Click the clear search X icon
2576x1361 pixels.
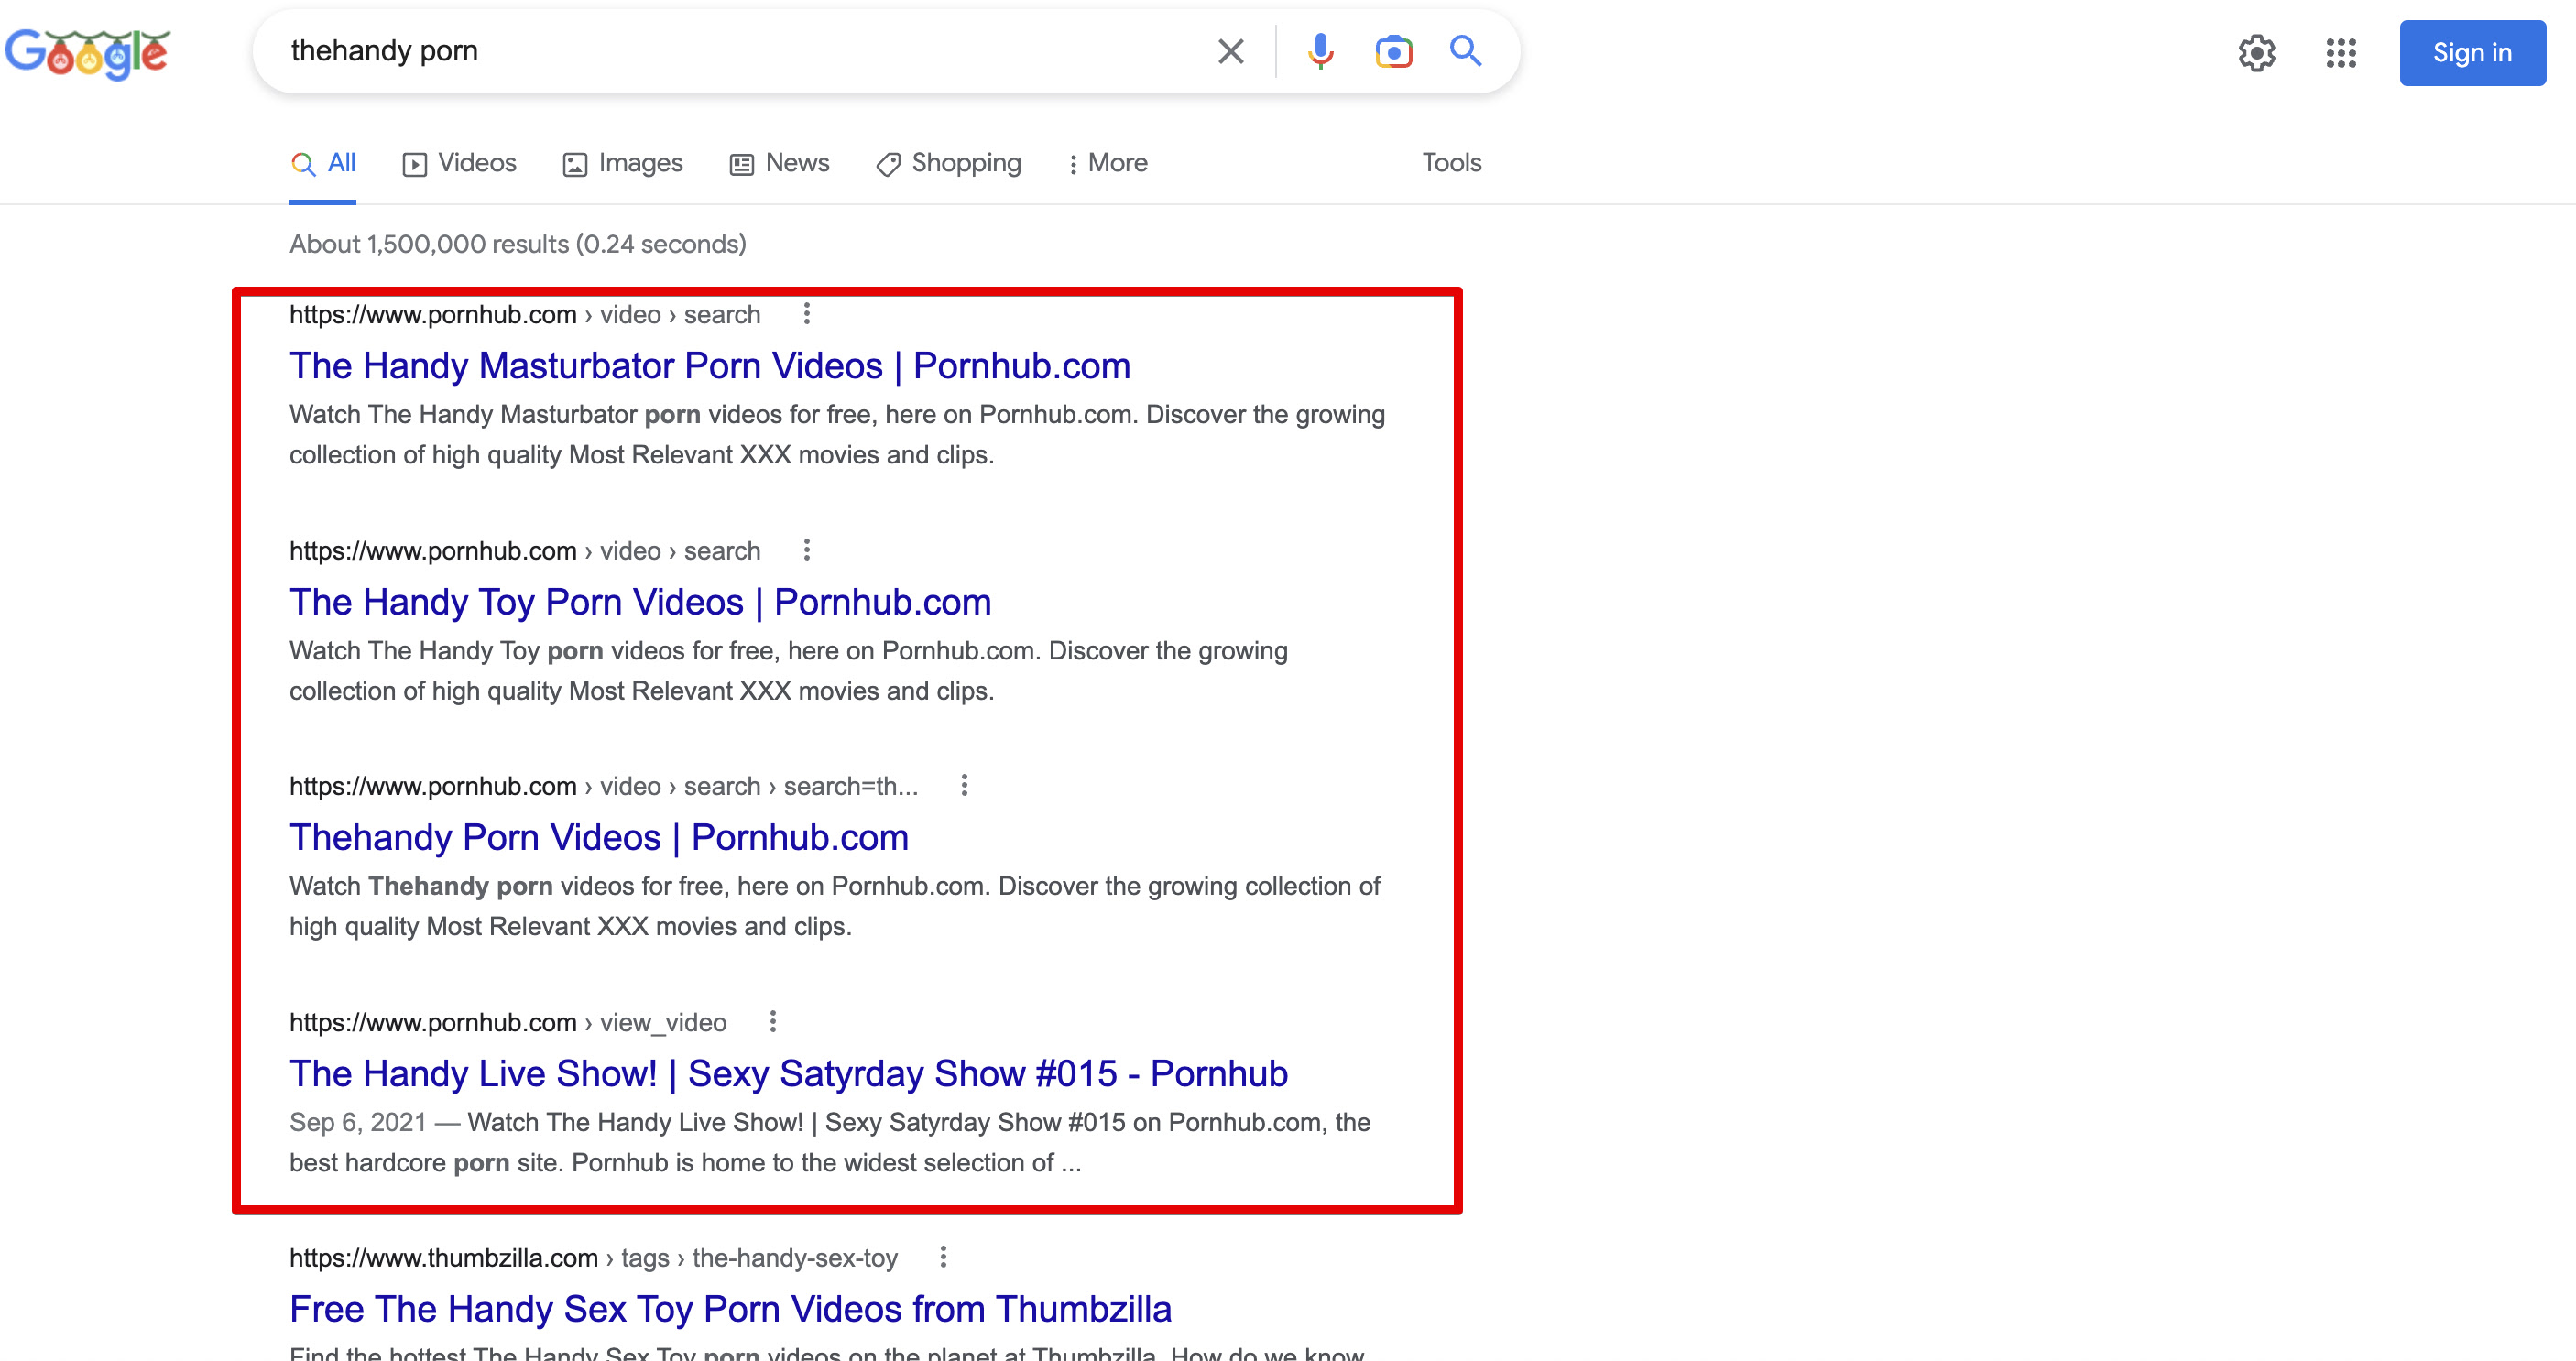(x=1232, y=51)
